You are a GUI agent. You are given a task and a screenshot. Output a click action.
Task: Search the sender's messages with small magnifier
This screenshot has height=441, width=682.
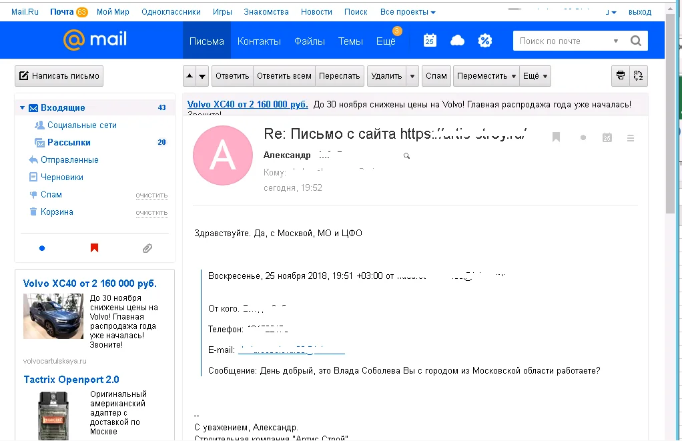pyautogui.click(x=406, y=155)
